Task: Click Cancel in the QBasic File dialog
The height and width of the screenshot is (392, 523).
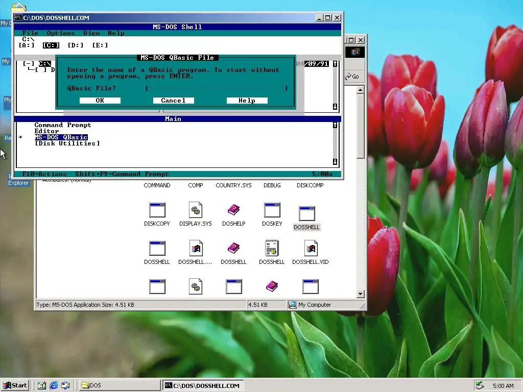Action: click(x=174, y=101)
